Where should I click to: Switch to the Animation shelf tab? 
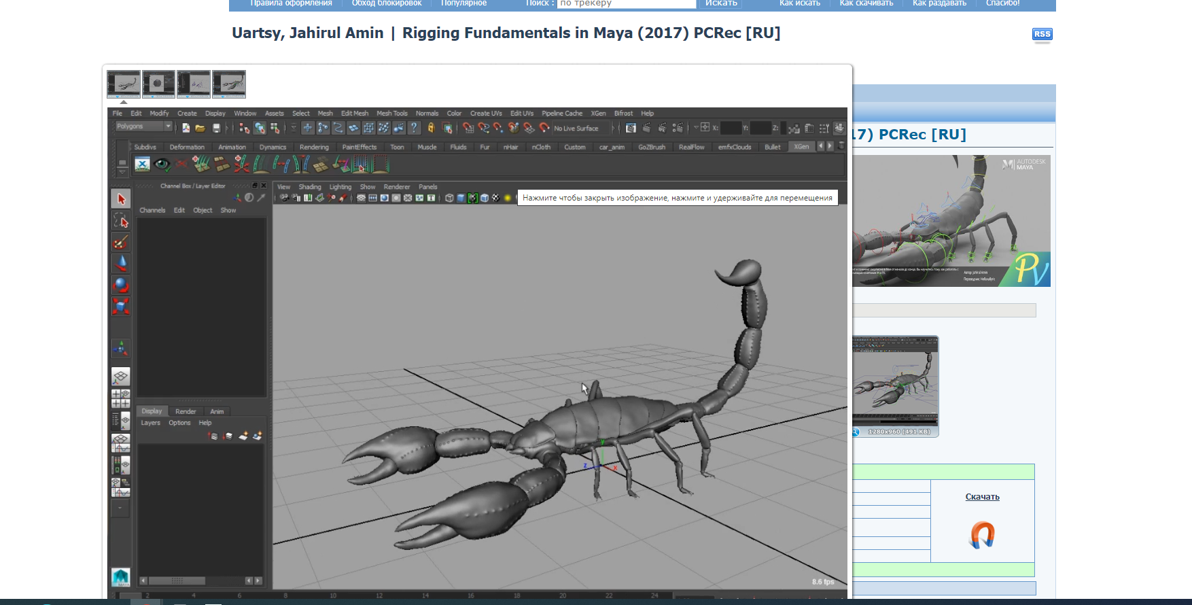232,147
